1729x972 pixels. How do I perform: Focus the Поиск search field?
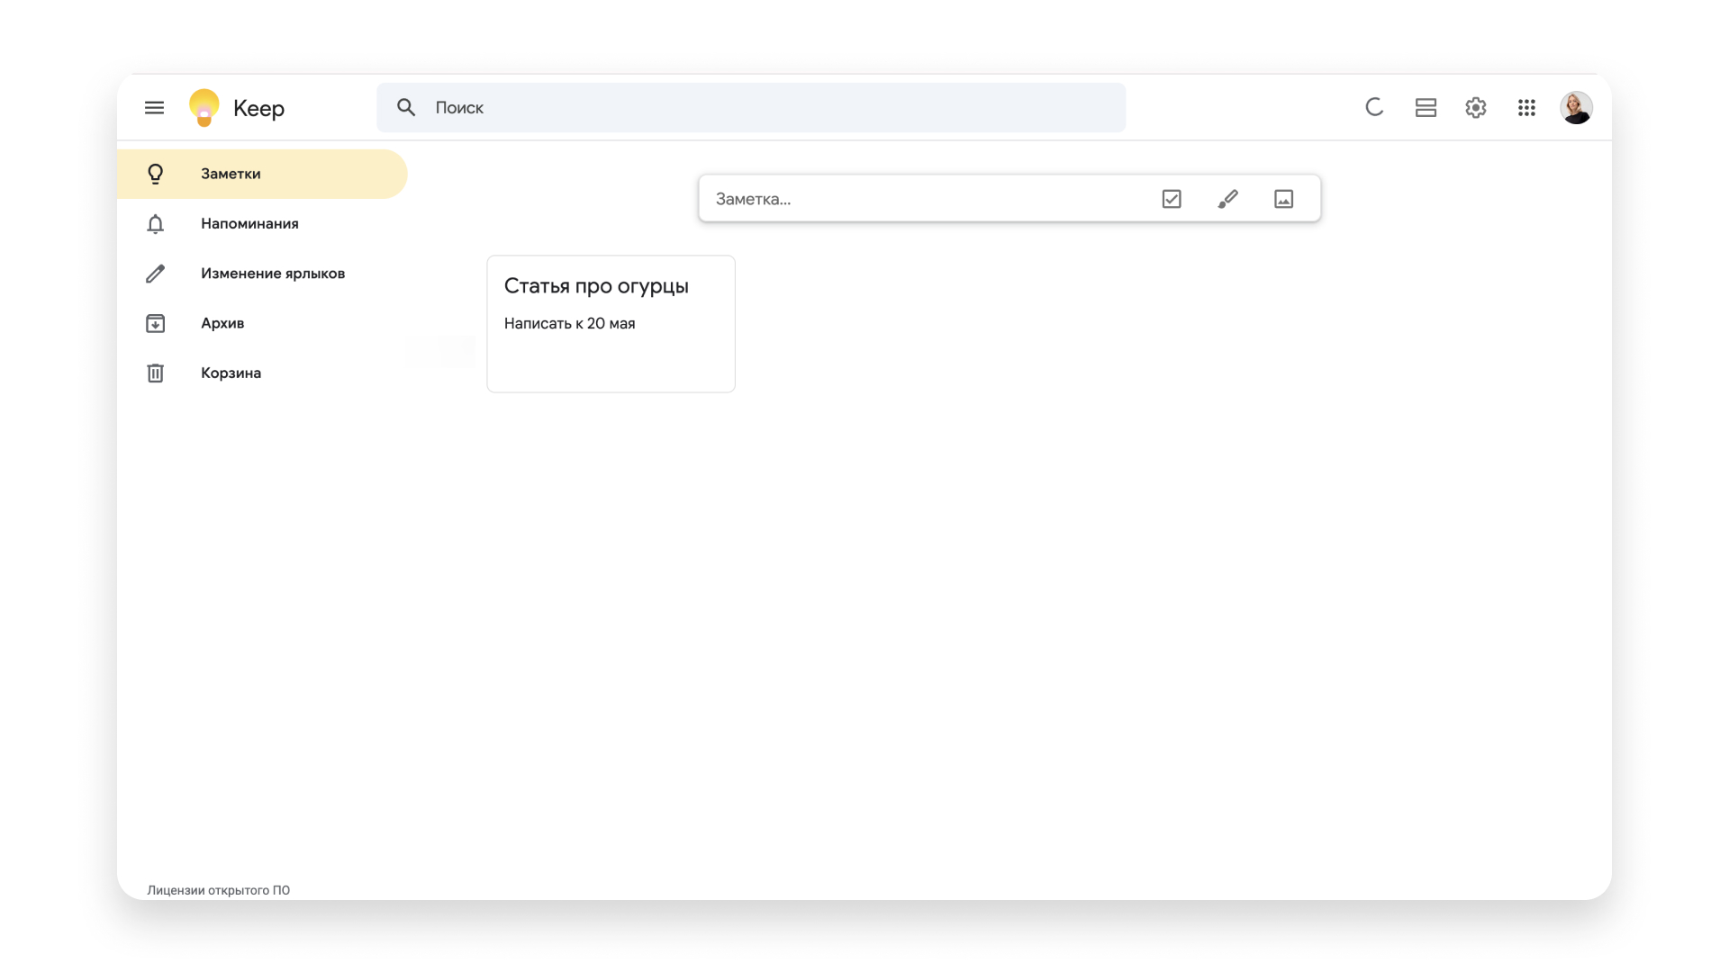point(751,108)
